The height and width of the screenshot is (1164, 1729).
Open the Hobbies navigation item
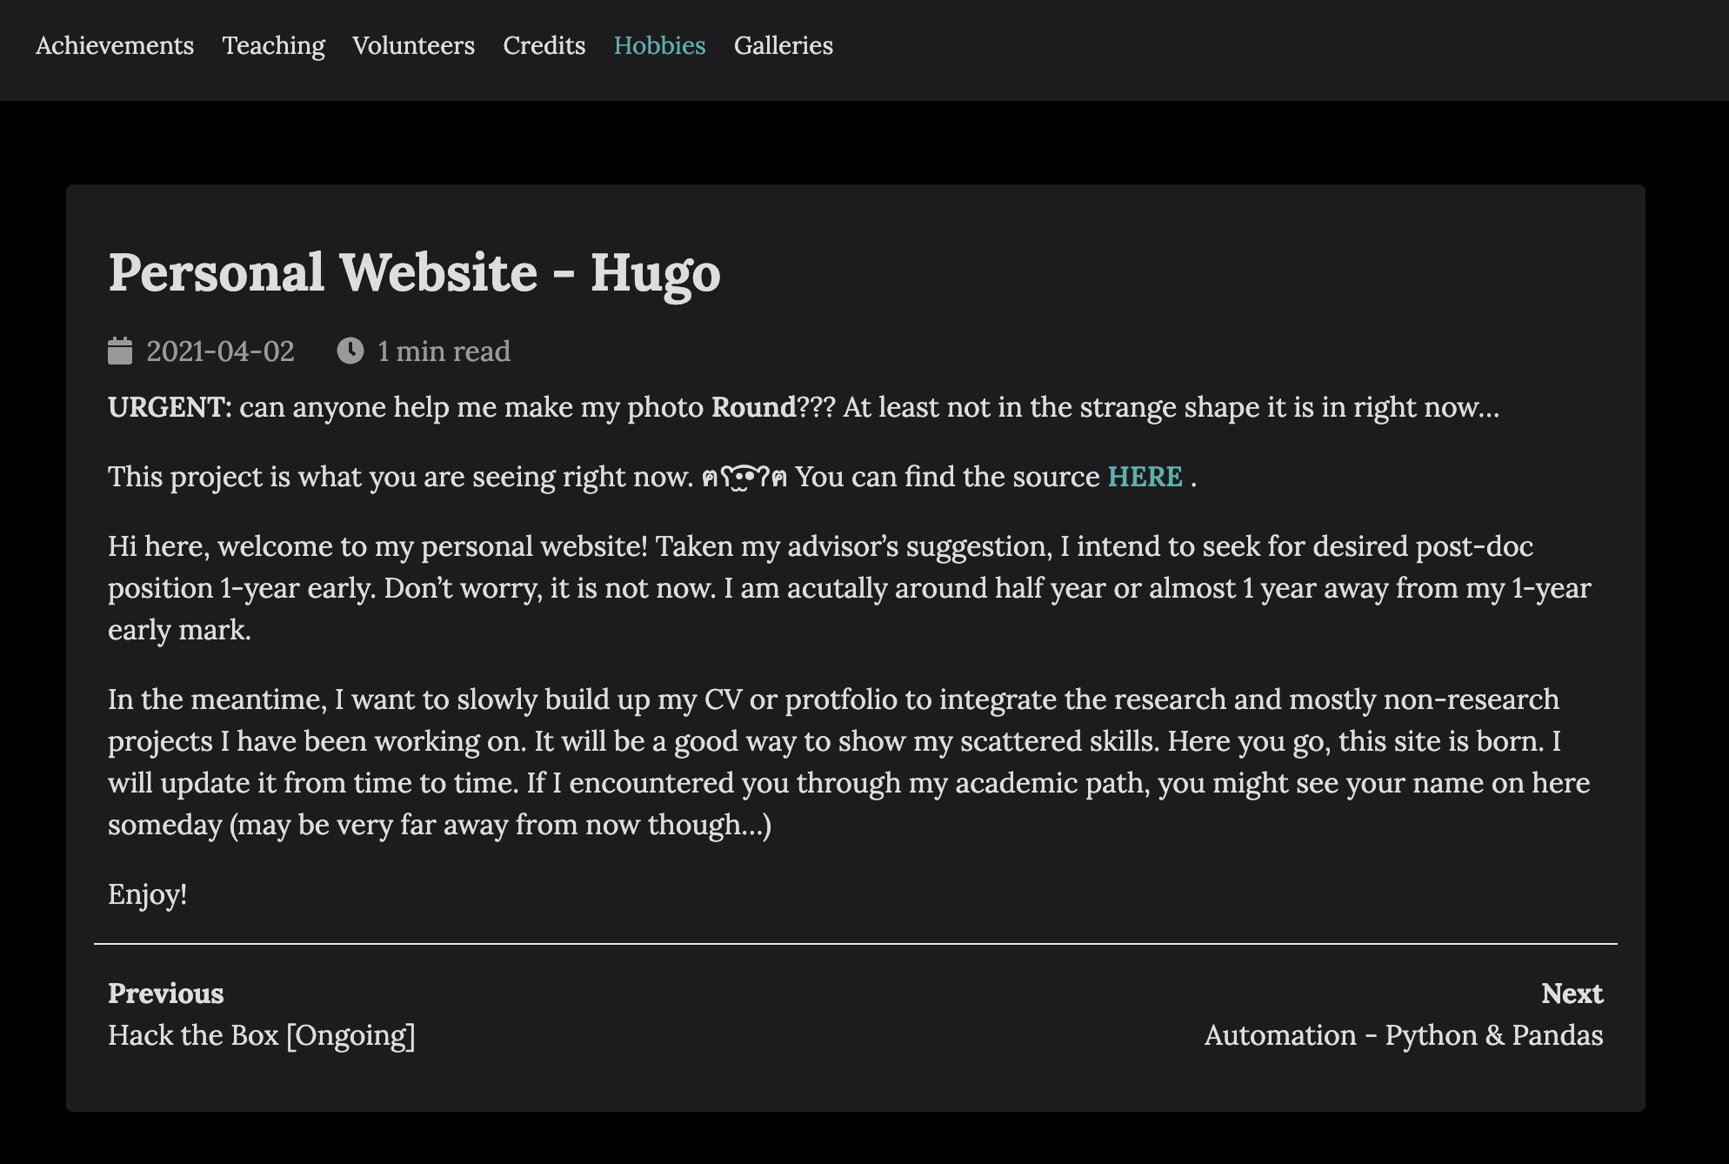pyautogui.click(x=659, y=46)
